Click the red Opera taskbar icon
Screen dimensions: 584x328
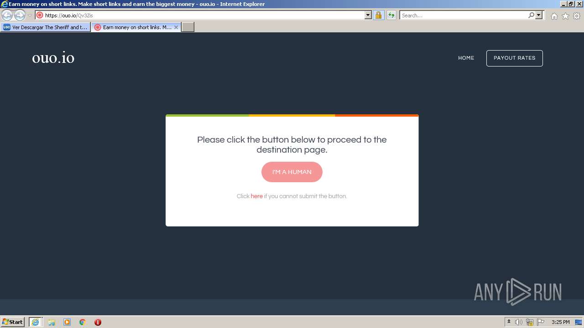(98, 322)
